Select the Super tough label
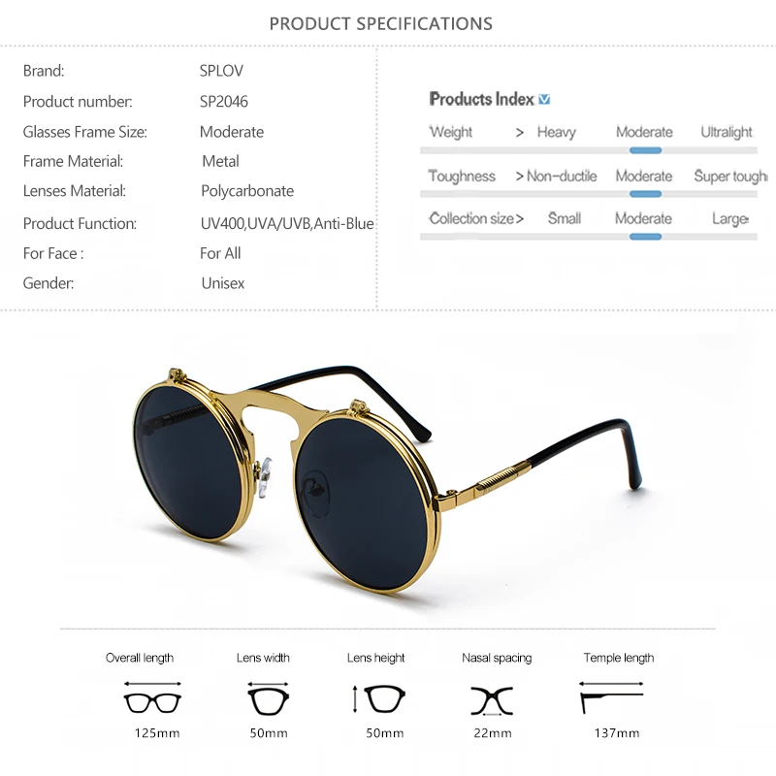This screenshot has width=776, height=776. point(730,177)
